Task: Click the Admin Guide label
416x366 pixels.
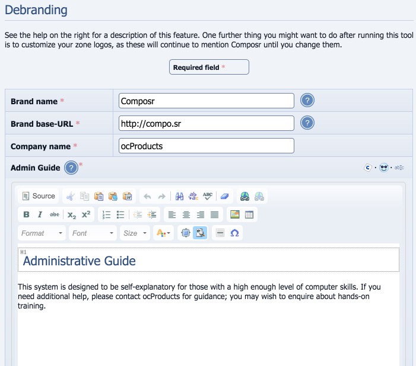Action: (x=35, y=168)
